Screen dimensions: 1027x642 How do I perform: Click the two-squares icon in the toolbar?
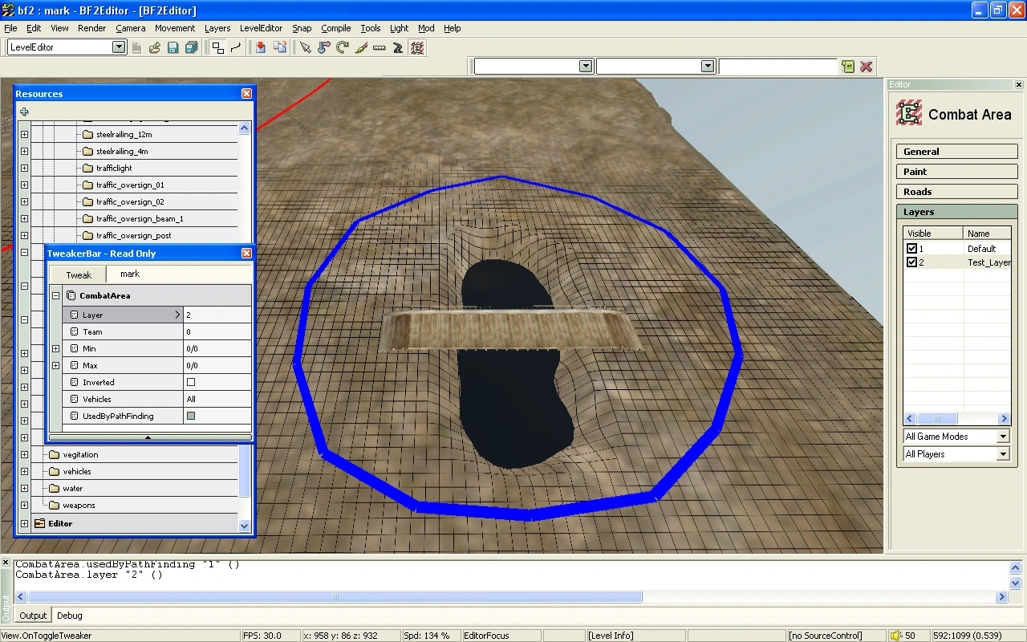point(218,47)
